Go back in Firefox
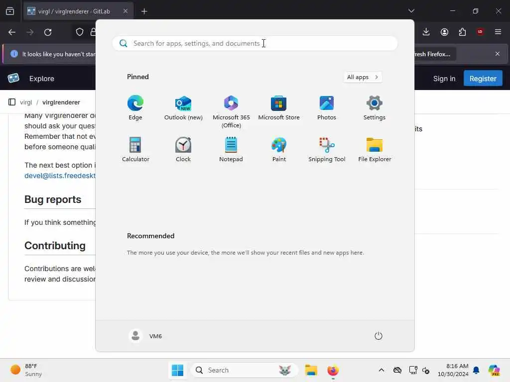Screen dimensions: 510x382 [12, 32]
